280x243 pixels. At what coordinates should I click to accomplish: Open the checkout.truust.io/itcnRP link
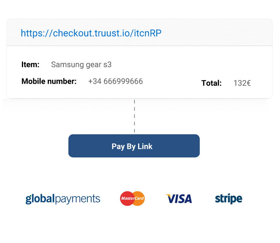click(x=91, y=33)
